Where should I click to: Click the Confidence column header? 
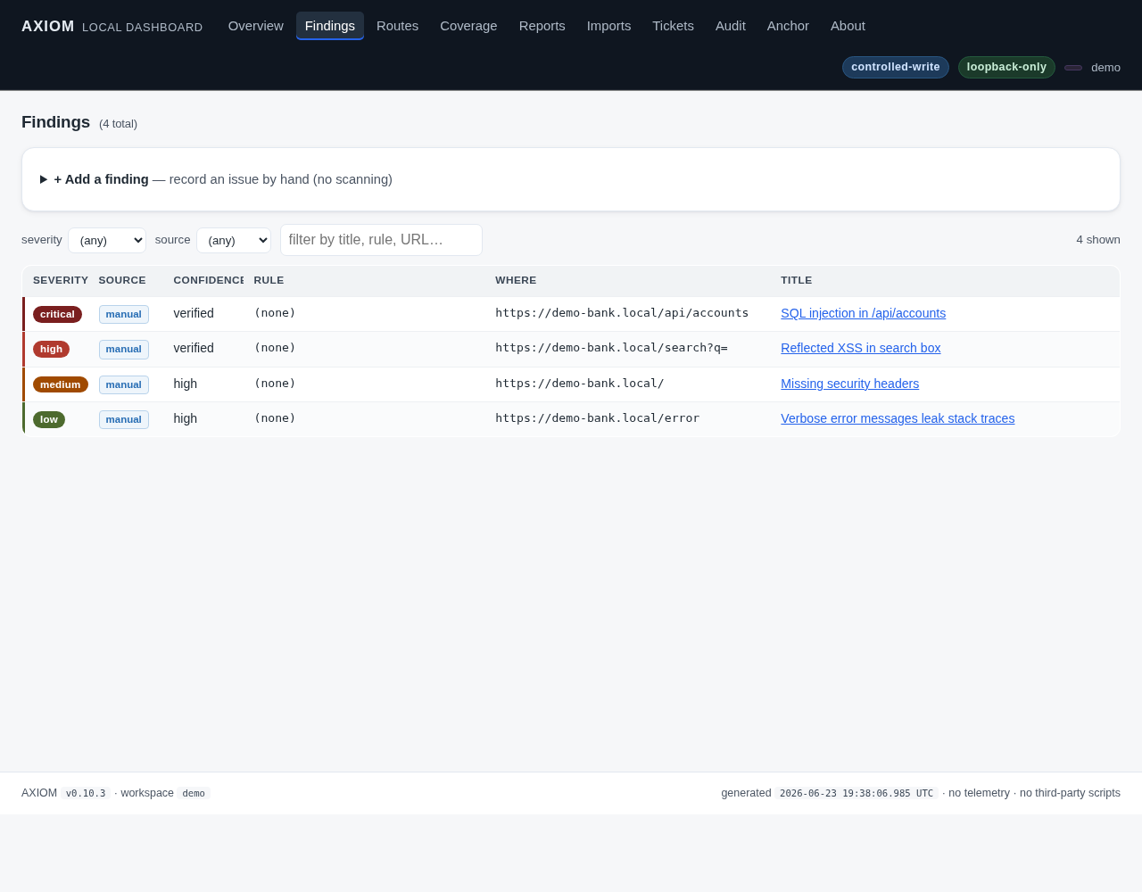pyautogui.click(x=209, y=280)
